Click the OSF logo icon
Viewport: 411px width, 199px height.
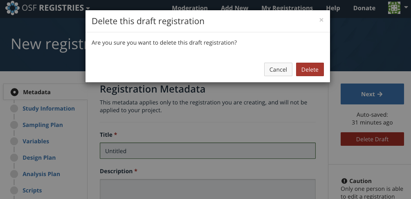coord(12,8)
